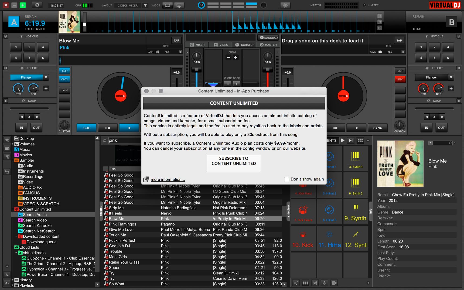Check the Don't show again checkbox
Image resolution: width=464 pixels, height=290 pixels.
287,179
